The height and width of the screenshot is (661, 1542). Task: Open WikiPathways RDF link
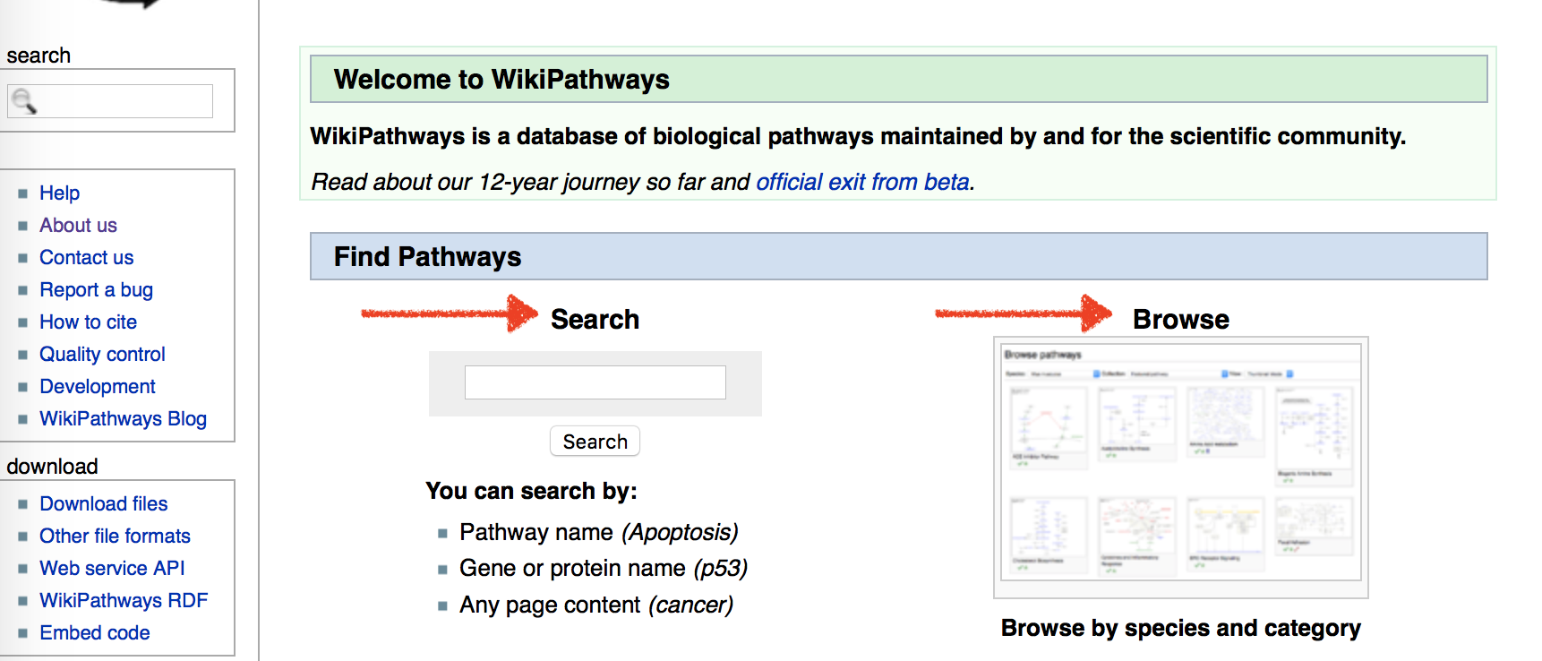pyautogui.click(x=124, y=601)
